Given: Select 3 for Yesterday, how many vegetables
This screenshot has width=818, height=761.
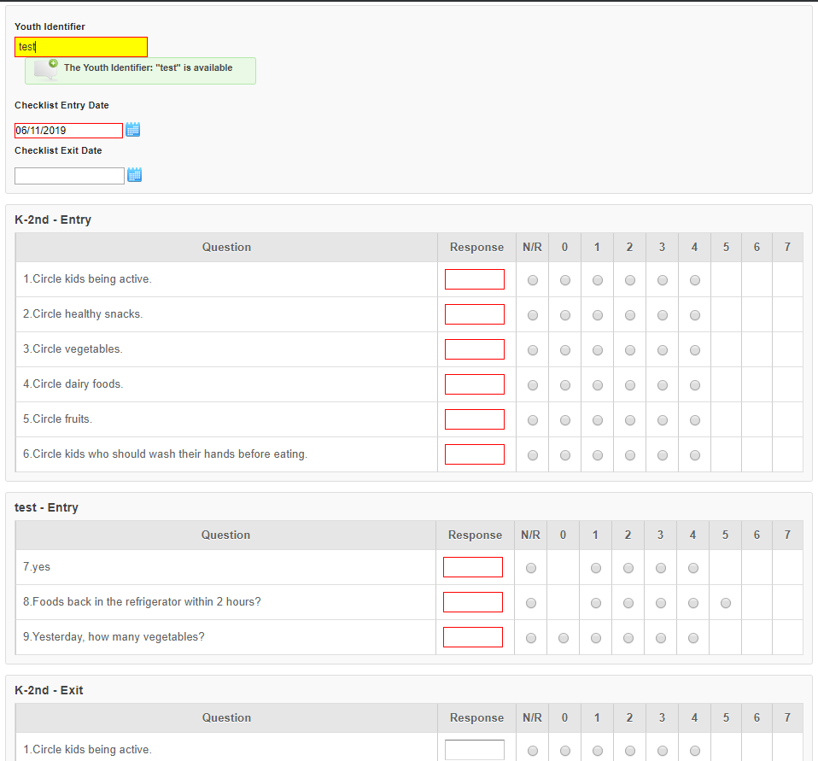Looking at the screenshot, I should [x=661, y=638].
